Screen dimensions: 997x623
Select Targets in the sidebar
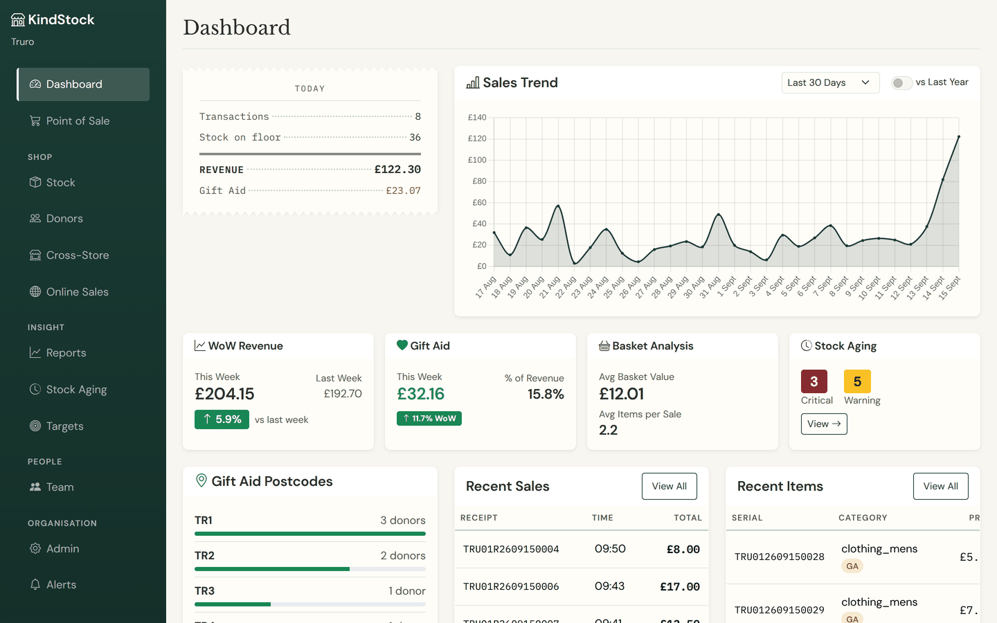[x=83, y=426]
